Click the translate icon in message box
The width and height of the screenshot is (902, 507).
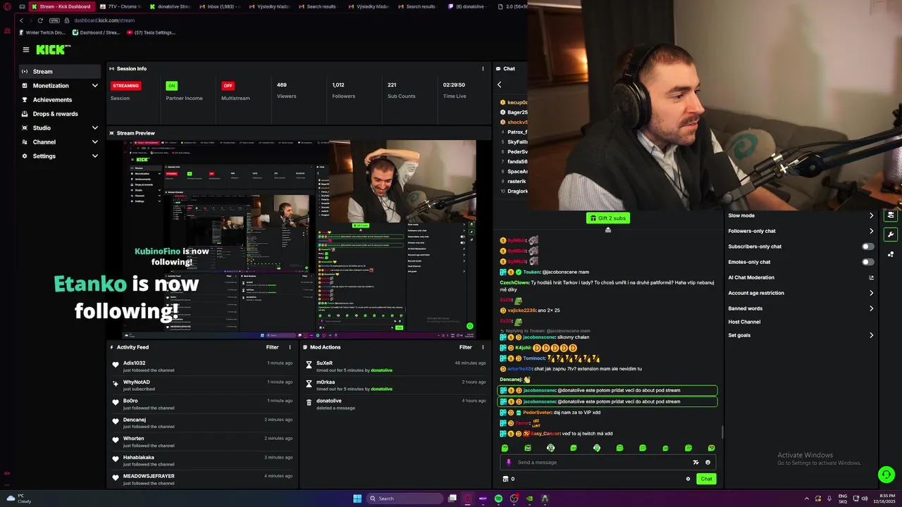pos(696,463)
